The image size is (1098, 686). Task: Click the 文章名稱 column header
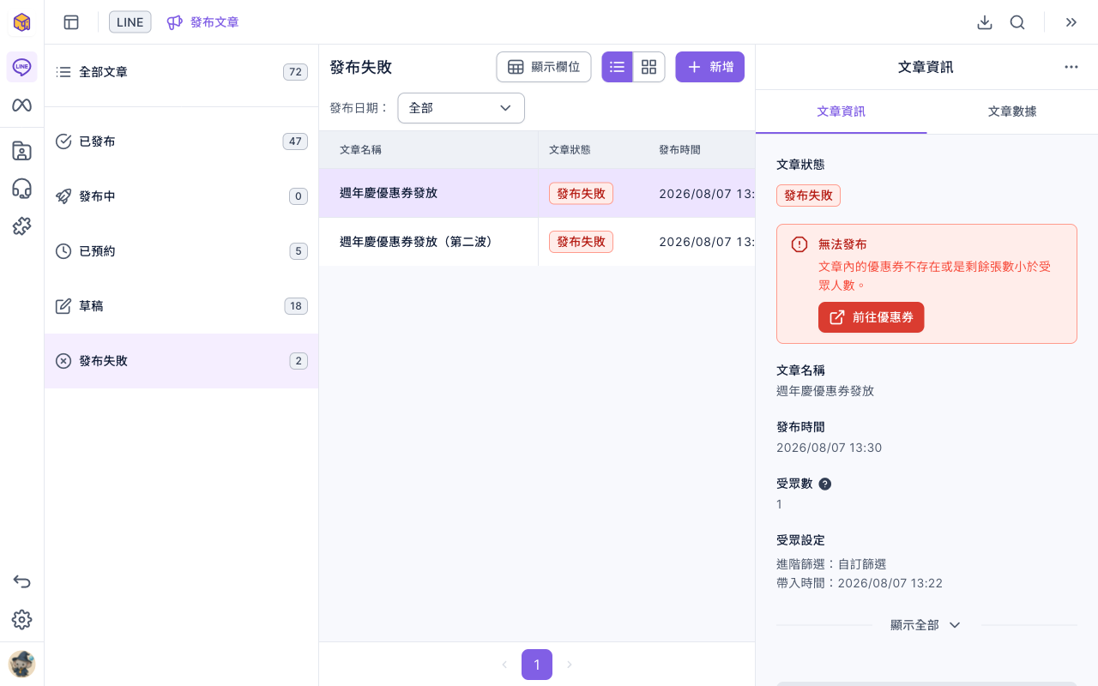[x=360, y=149]
